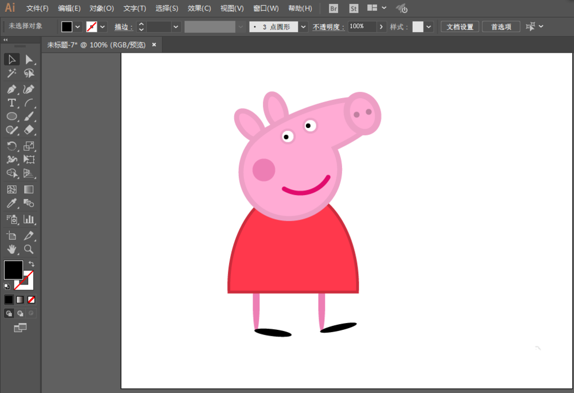Open stroke color dropdown in control bar
574x393 pixels.
[x=103, y=27]
